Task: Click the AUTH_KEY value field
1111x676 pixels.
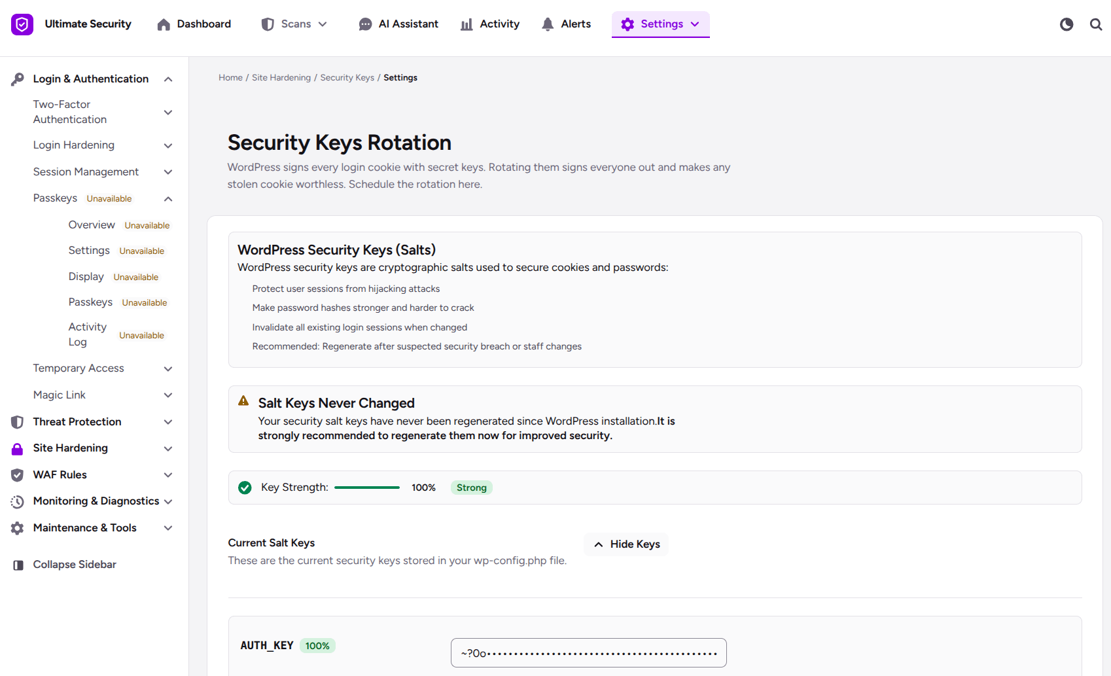Action: [x=589, y=653]
